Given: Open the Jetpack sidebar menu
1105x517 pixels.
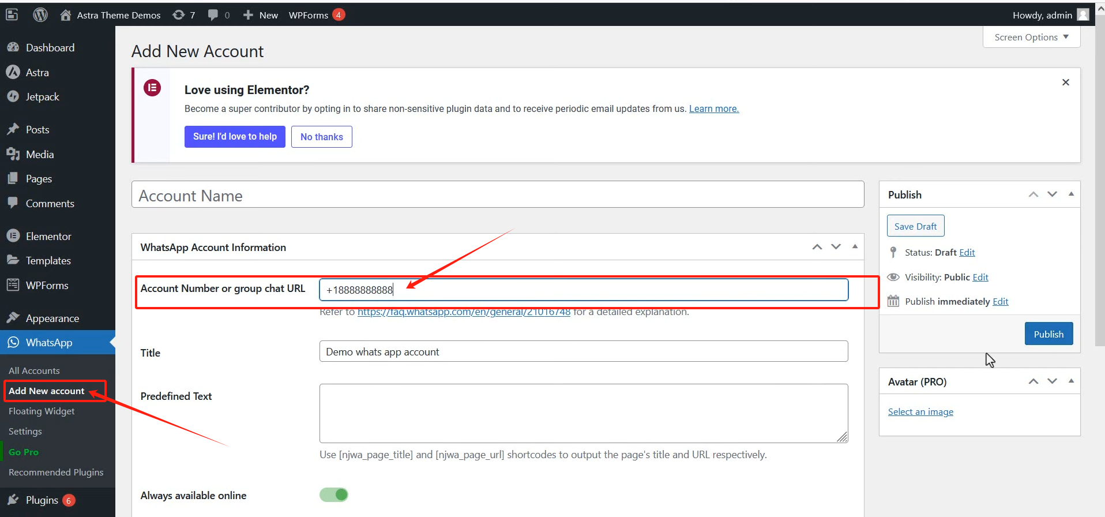Looking at the screenshot, I should coord(42,97).
